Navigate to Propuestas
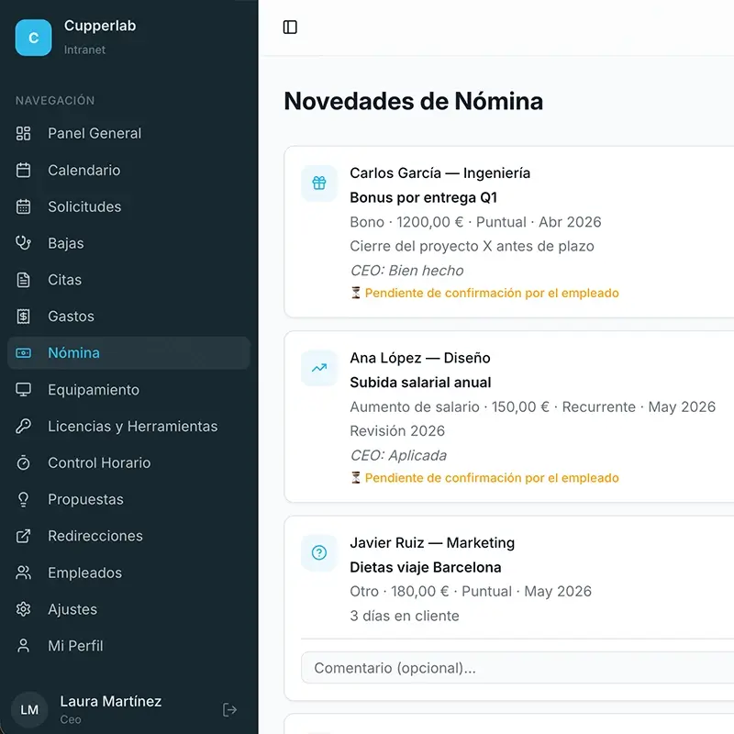Screen dimensions: 734x734 pos(128,499)
